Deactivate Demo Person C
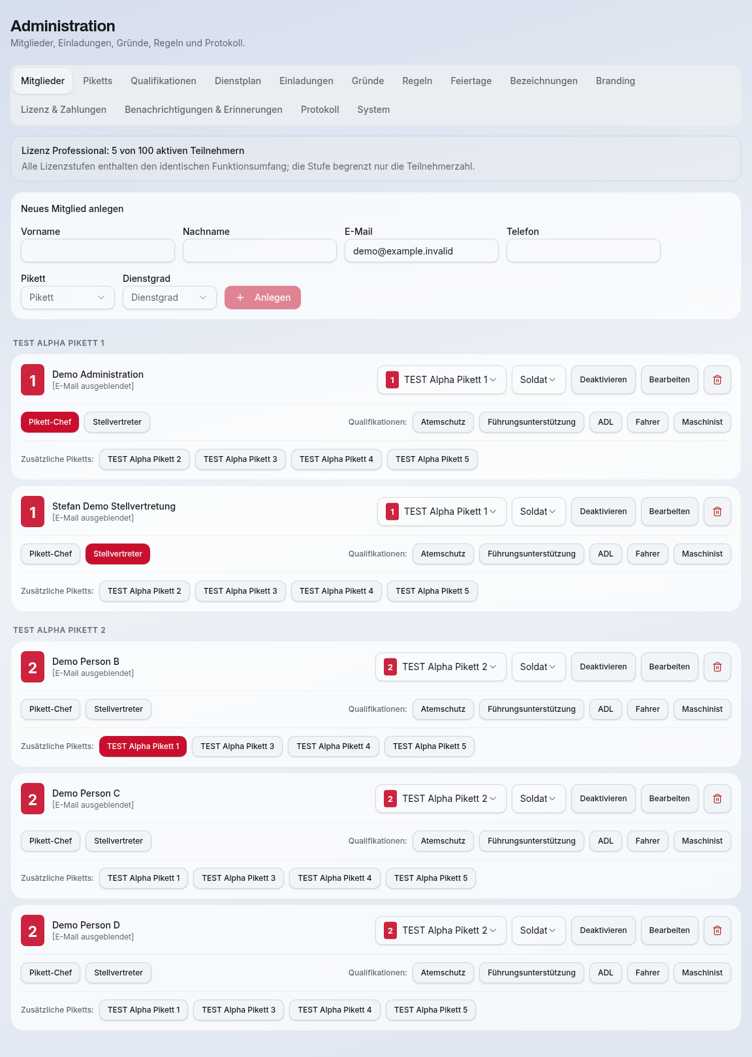 click(x=603, y=799)
